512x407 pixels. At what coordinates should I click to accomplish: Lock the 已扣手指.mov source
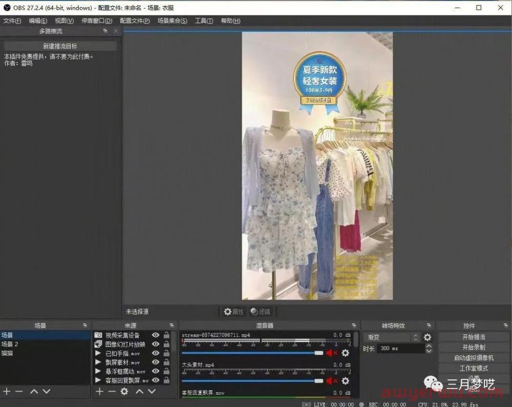coord(166,354)
